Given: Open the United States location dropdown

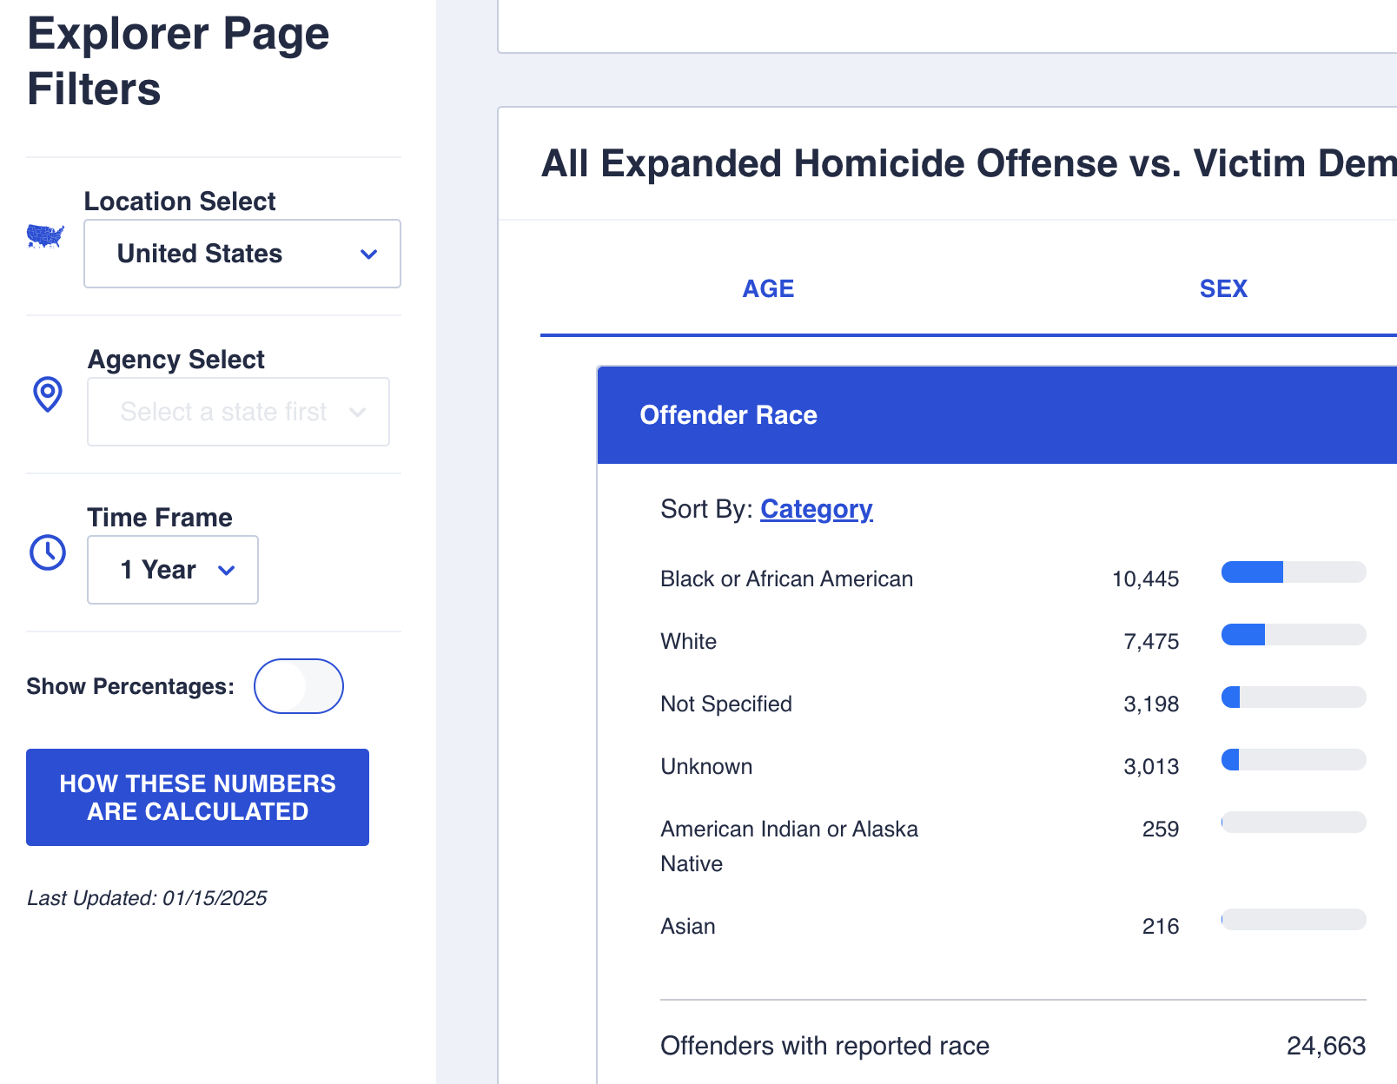Looking at the screenshot, I should [242, 254].
